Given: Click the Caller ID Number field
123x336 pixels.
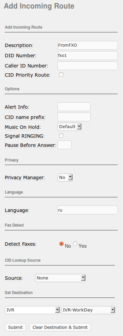Looking at the screenshot, I should (88, 66).
